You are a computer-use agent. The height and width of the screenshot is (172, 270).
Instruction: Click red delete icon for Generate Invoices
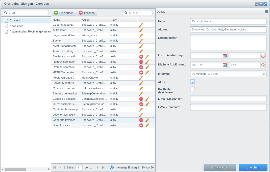pyautogui.click(x=141, y=120)
